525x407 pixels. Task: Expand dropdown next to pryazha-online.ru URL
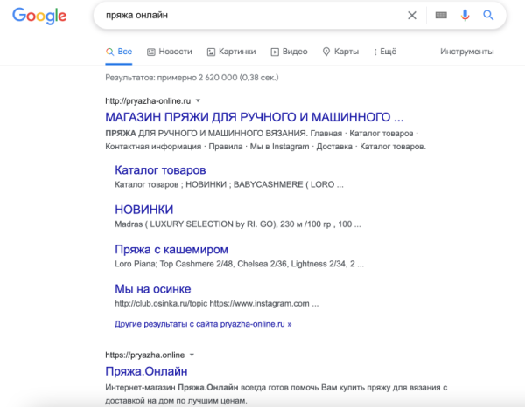click(198, 100)
